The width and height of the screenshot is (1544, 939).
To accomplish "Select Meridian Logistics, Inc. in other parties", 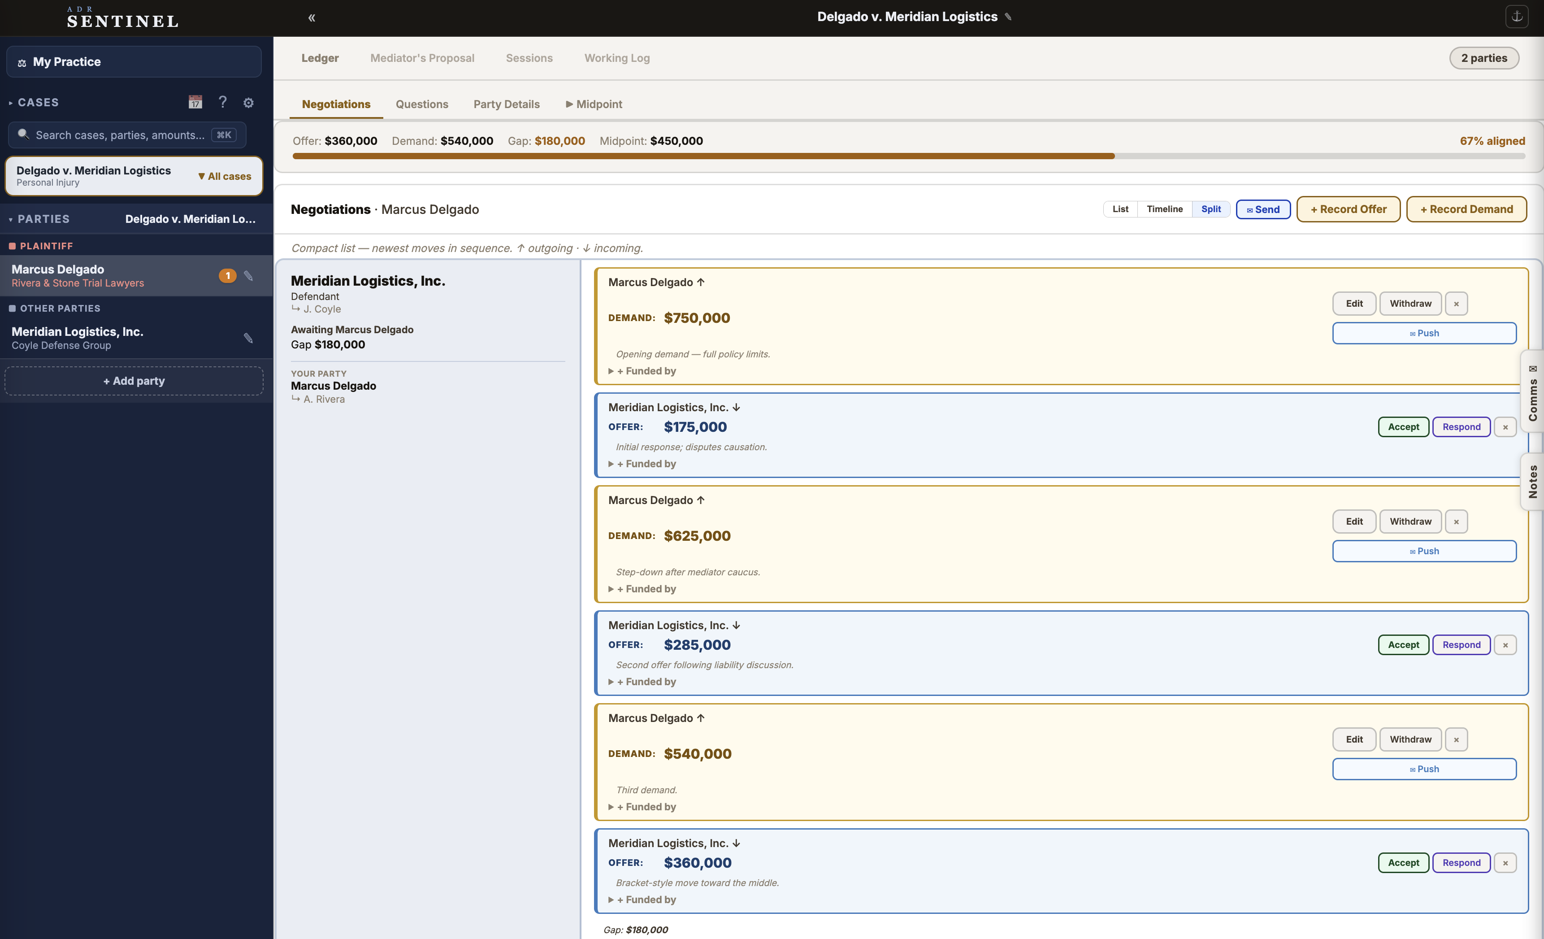I will pos(136,339).
